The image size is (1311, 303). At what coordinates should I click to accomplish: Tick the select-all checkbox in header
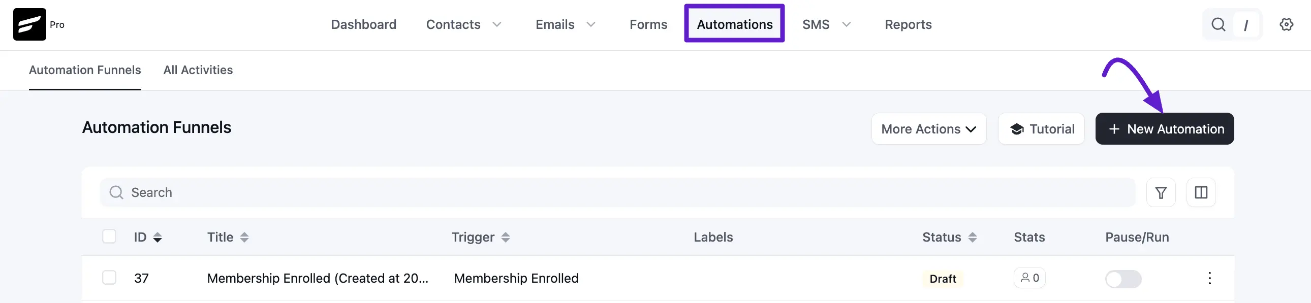coord(109,237)
